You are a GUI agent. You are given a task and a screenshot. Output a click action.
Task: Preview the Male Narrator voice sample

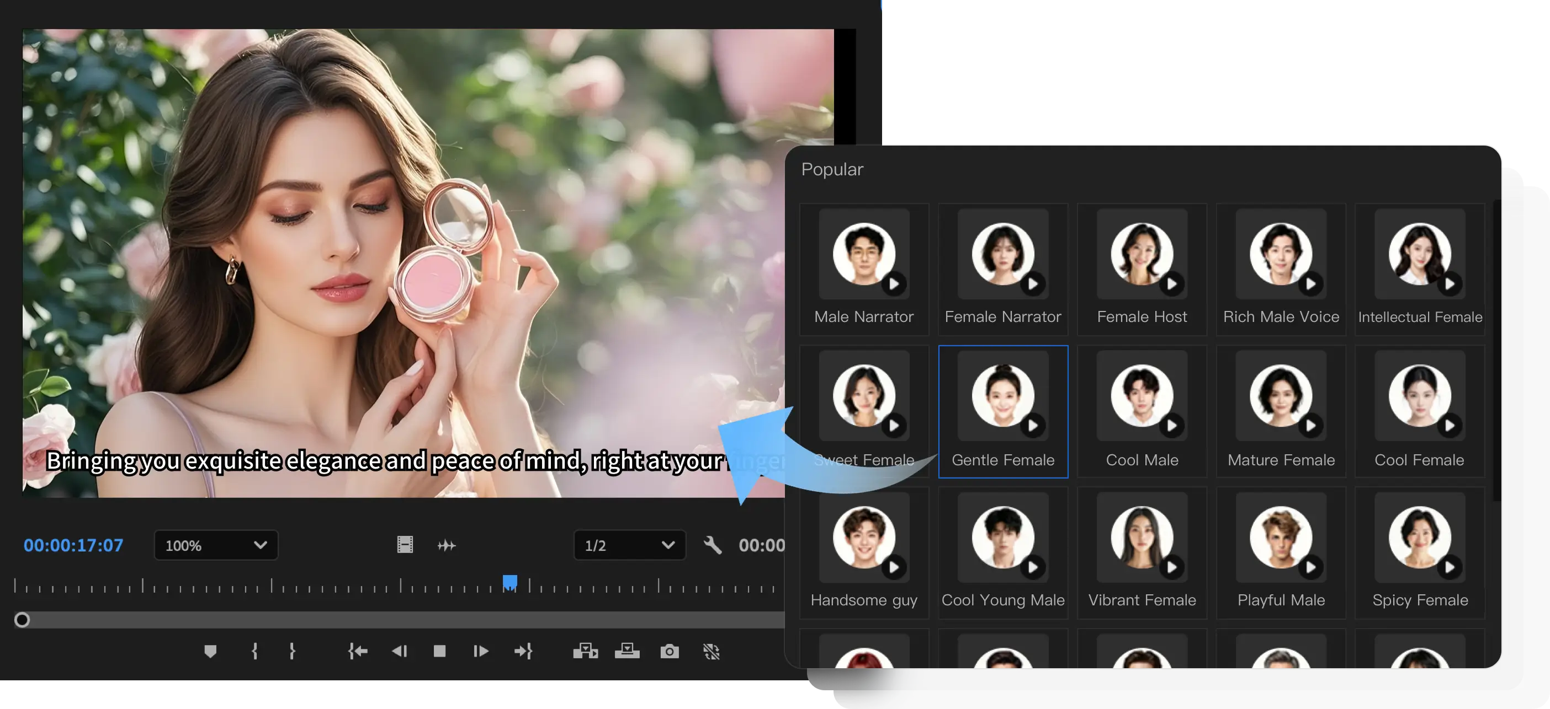894,283
